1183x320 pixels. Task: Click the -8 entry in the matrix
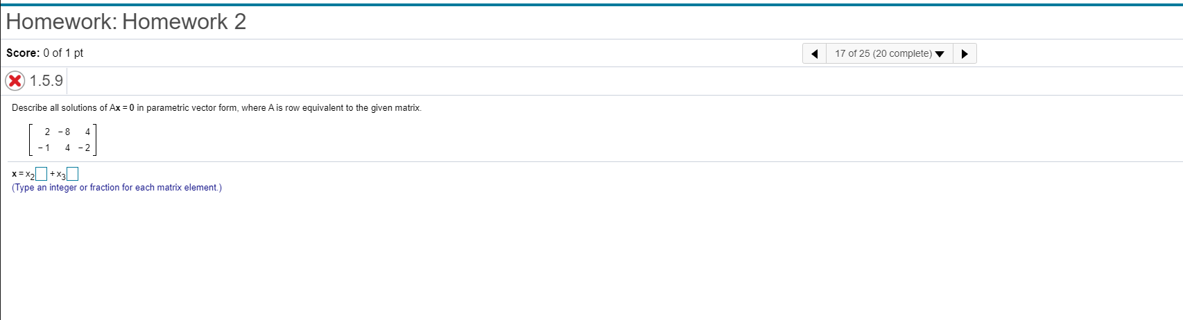tap(64, 132)
